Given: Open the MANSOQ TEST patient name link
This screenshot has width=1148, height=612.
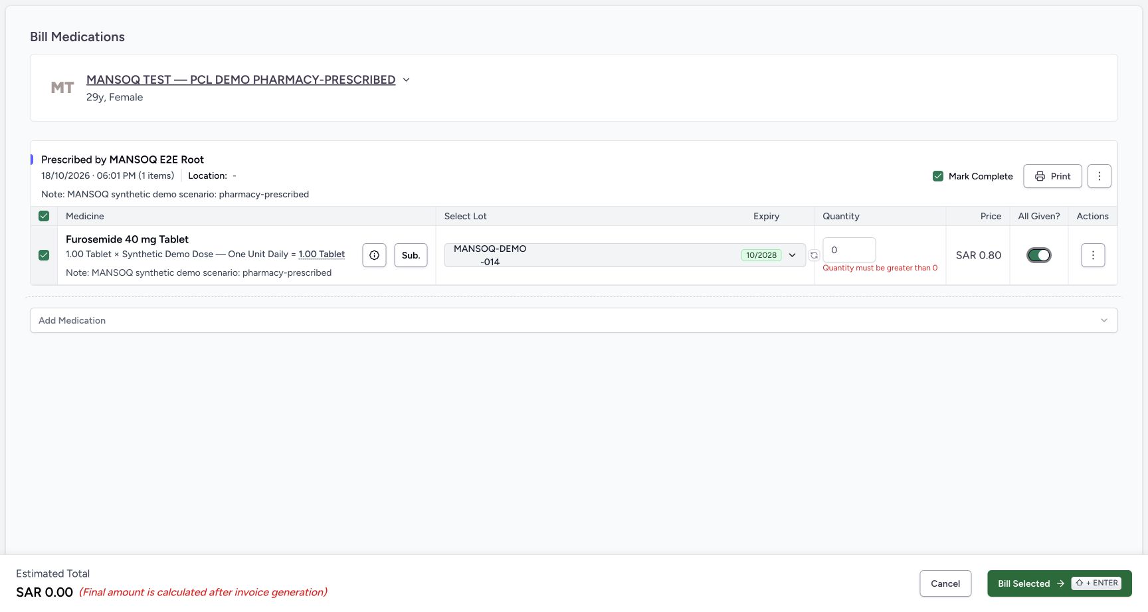Looking at the screenshot, I should [x=240, y=80].
